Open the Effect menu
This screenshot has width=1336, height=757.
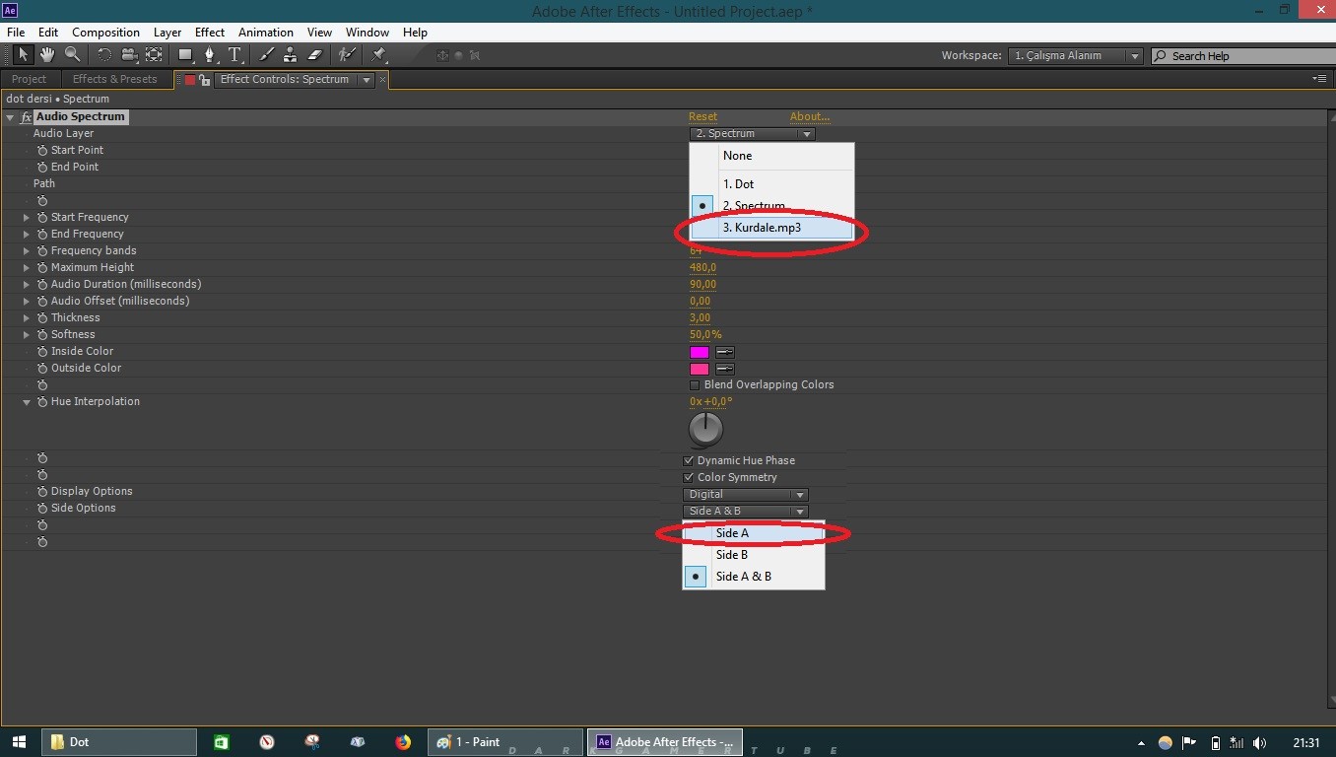pos(210,33)
